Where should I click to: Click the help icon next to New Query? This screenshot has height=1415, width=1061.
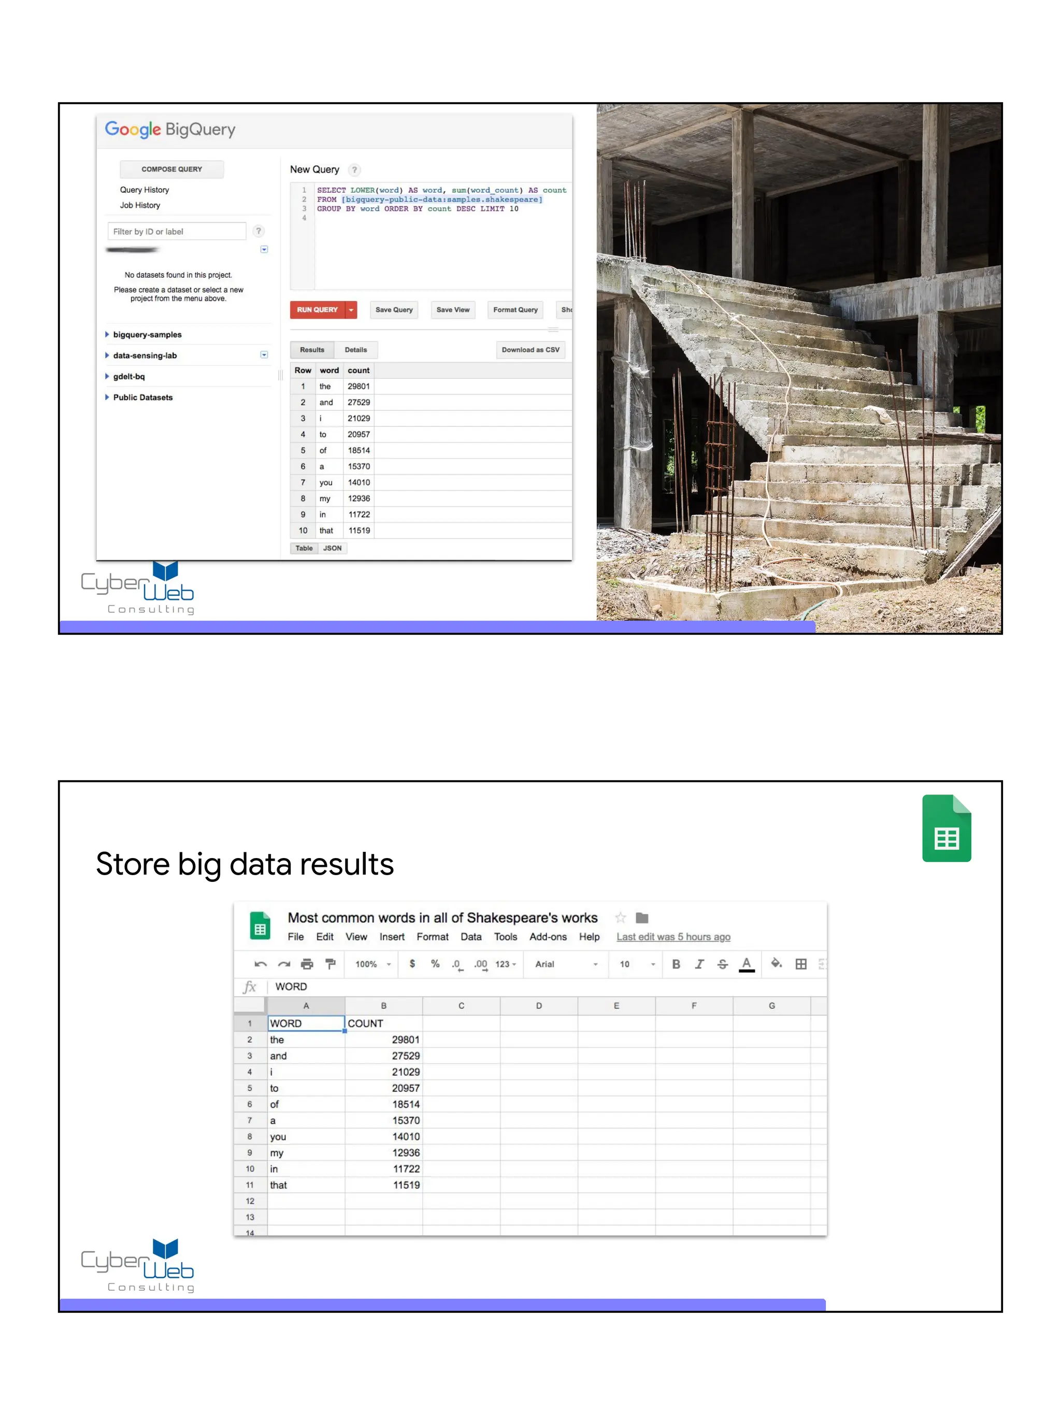354,169
